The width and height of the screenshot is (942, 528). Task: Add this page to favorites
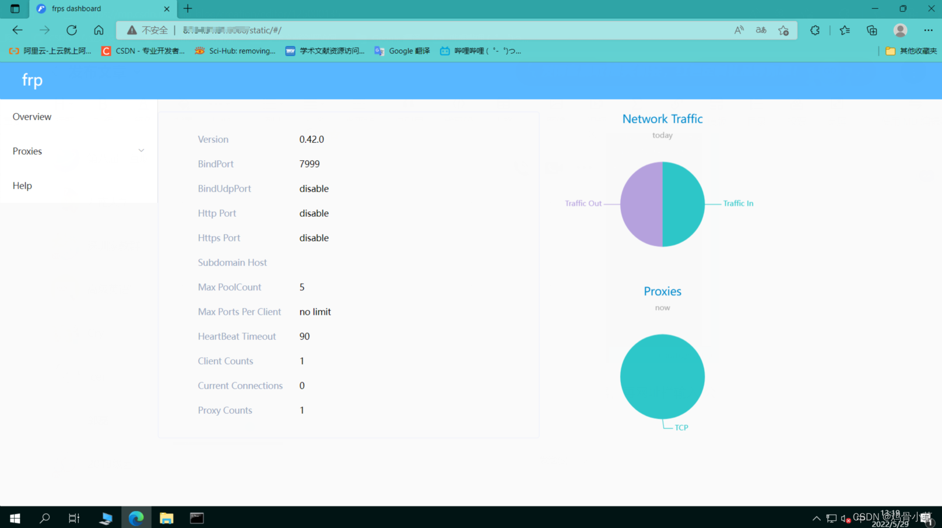click(783, 30)
